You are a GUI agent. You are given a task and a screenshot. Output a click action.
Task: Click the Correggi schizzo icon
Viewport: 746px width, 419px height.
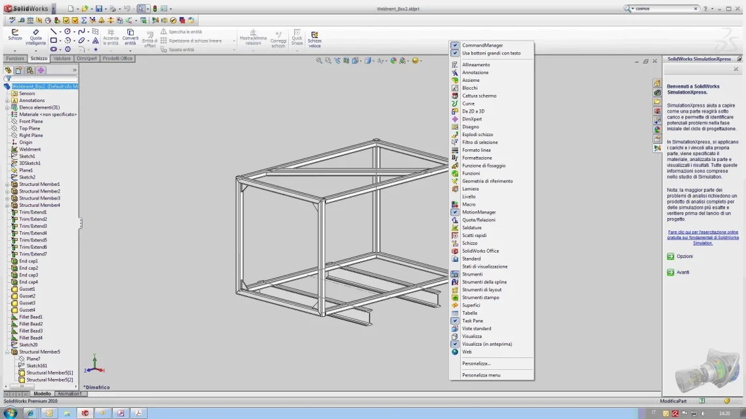tap(279, 39)
